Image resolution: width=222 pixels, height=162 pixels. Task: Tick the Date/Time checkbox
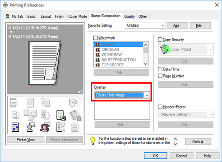(160, 69)
